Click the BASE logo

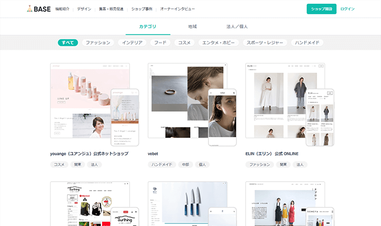pyautogui.click(x=39, y=9)
